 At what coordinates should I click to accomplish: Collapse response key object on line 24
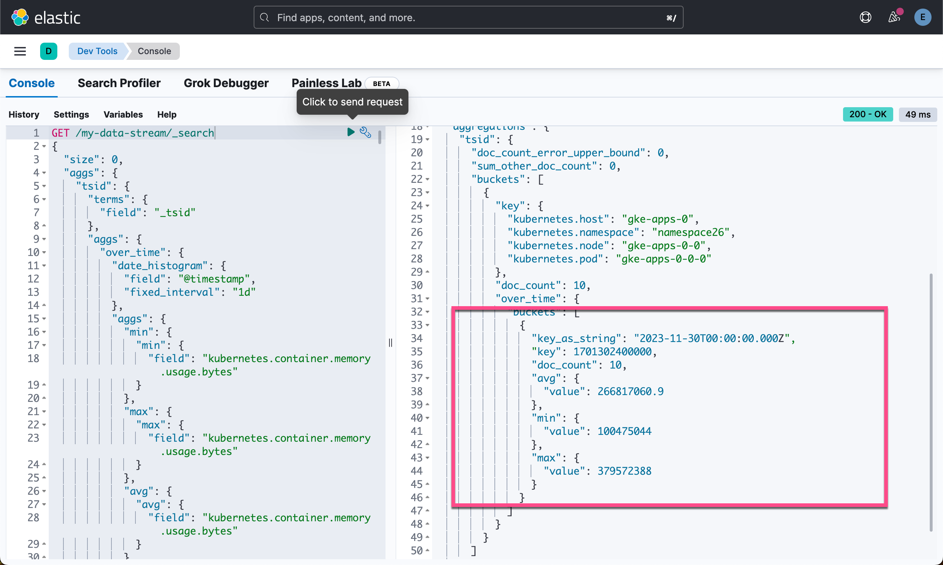coord(427,205)
